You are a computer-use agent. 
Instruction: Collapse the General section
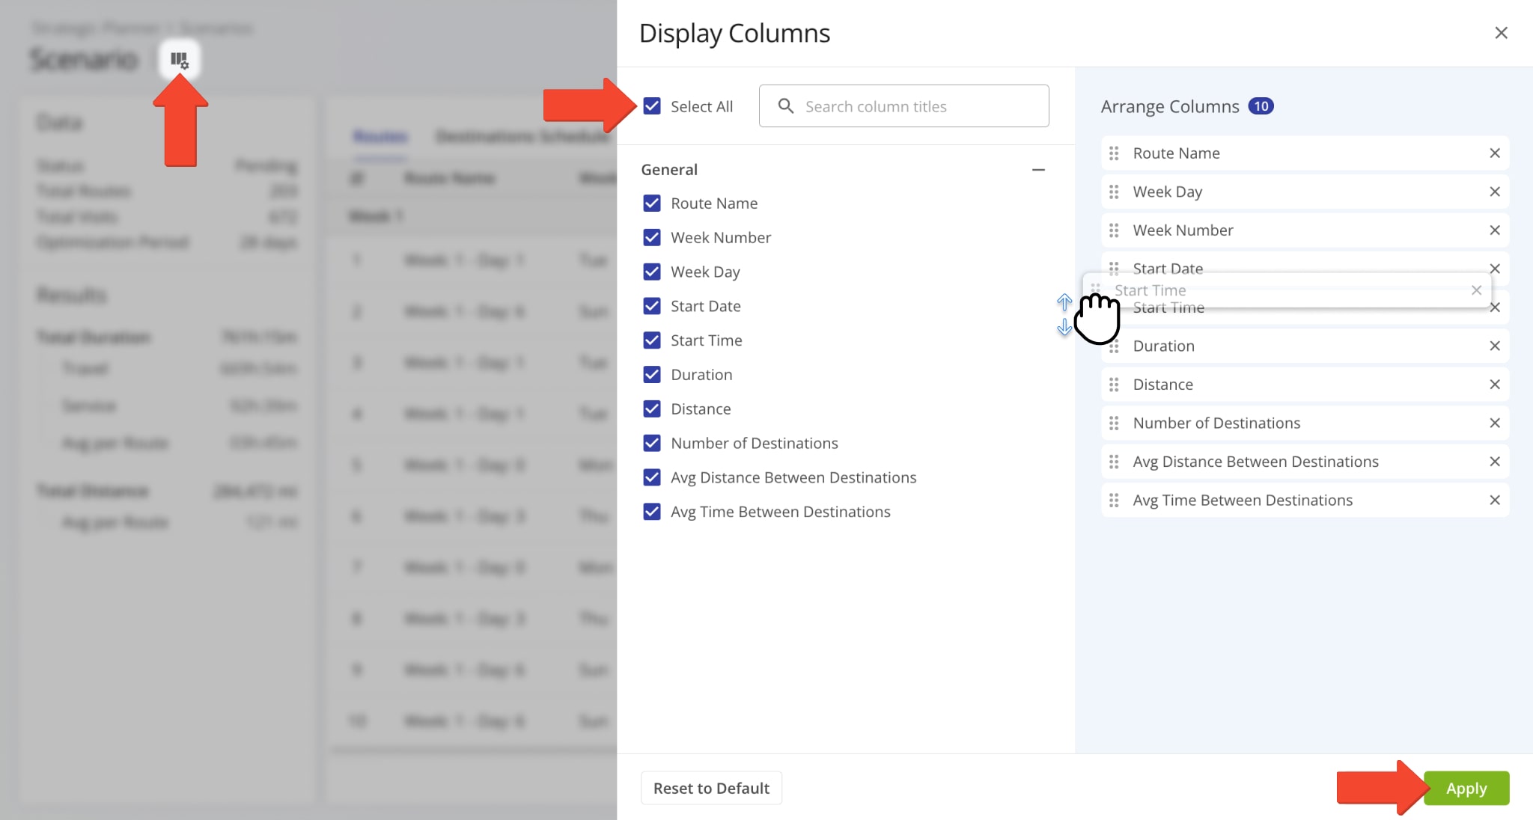coord(1038,170)
